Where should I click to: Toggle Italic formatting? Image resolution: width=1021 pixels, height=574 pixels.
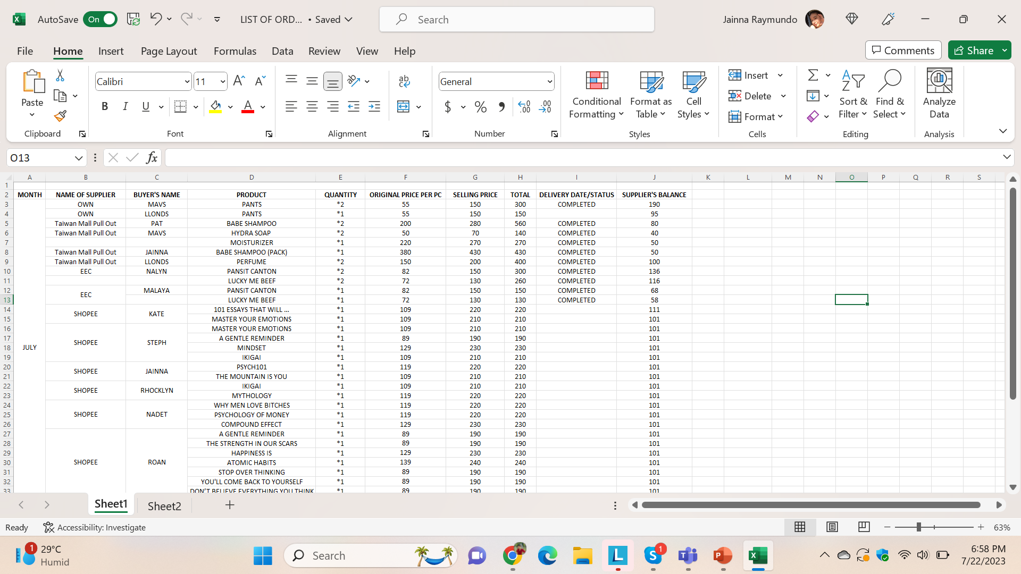(x=125, y=107)
